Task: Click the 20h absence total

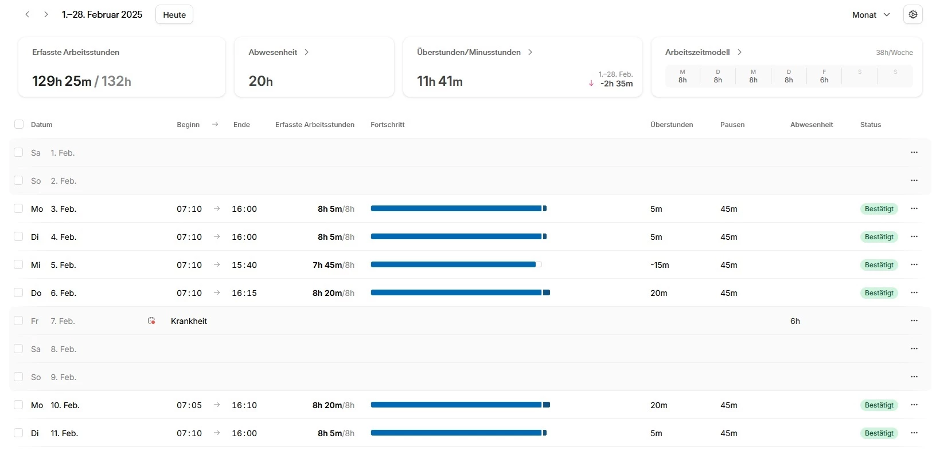Action: [x=261, y=81]
